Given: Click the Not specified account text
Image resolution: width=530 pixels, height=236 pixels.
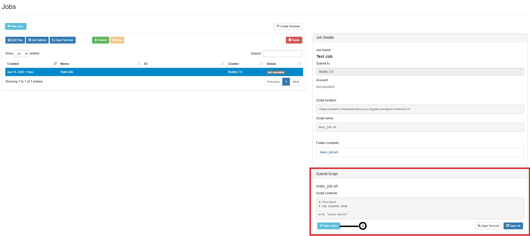Looking at the screenshot, I should coord(325,87).
